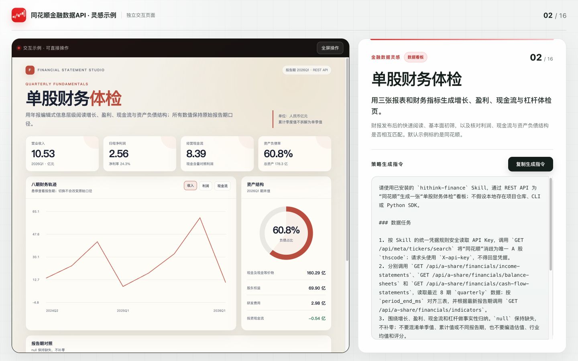Click the prompt panel vertical scrollbar
578x361 pixels.
click(551, 225)
